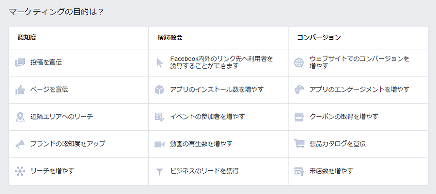Image resolution: width=436 pixels, height=194 pixels.
Task: Click the map pin icon for 近隣エリアへのリーチ
Action: (x=20, y=117)
